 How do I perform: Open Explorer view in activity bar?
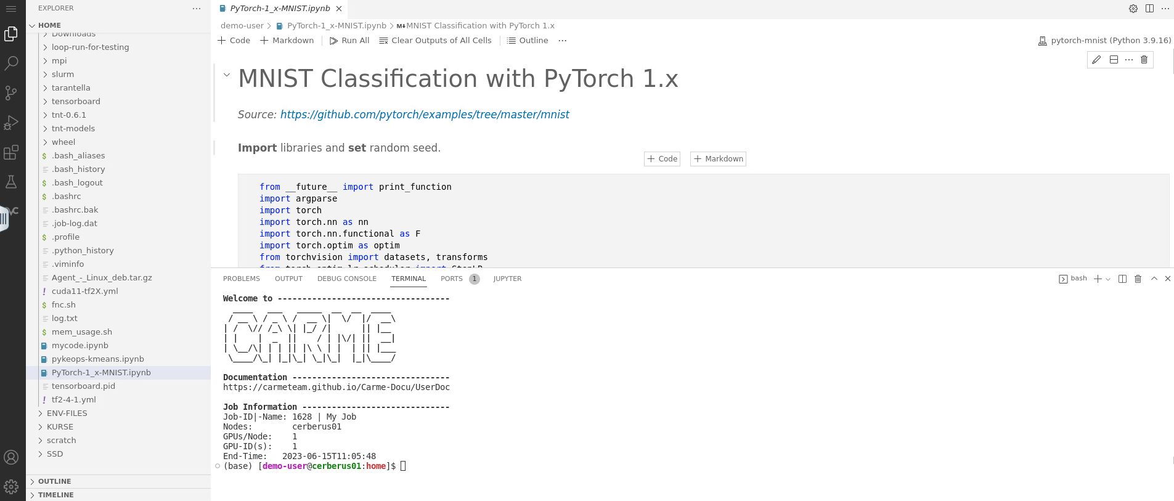11,33
